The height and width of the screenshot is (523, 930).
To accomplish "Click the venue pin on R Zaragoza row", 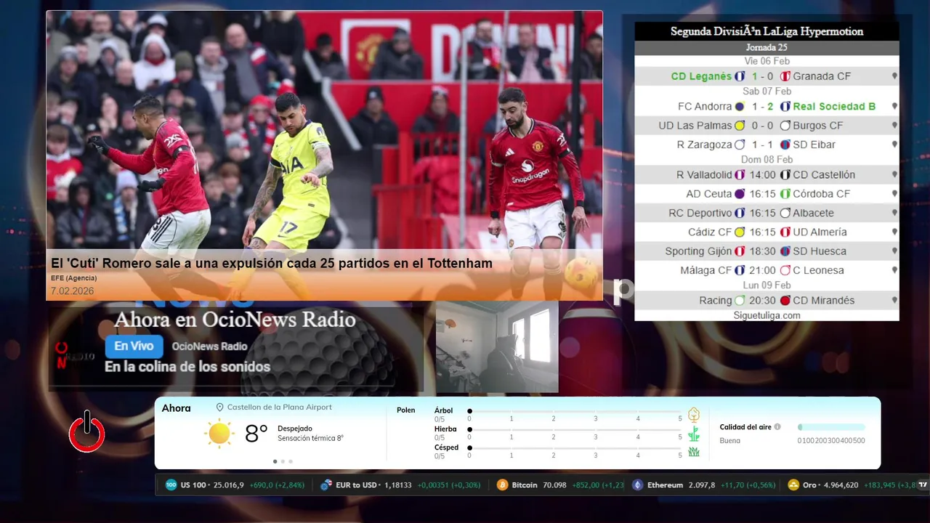I will [894, 145].
